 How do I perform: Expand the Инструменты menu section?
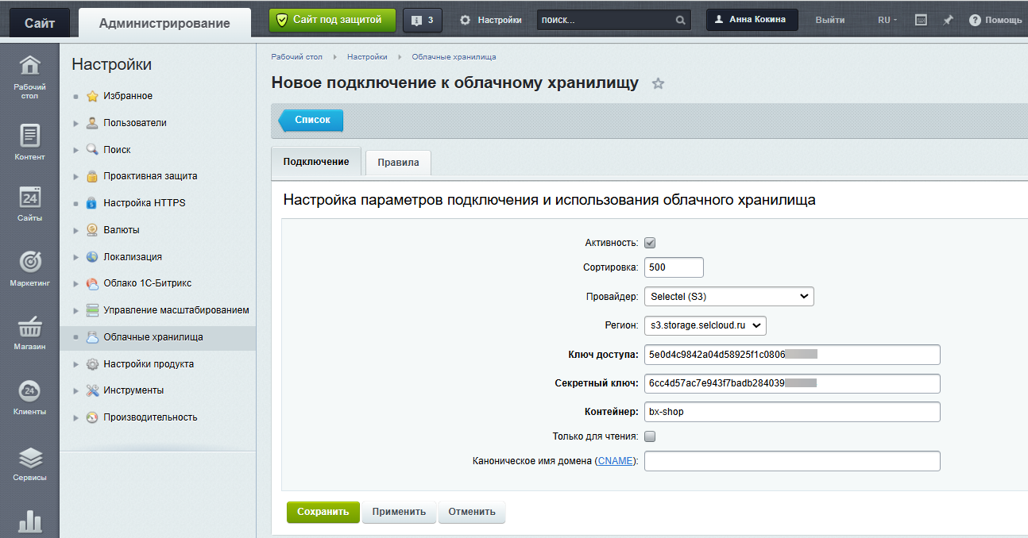click(75, 390)
